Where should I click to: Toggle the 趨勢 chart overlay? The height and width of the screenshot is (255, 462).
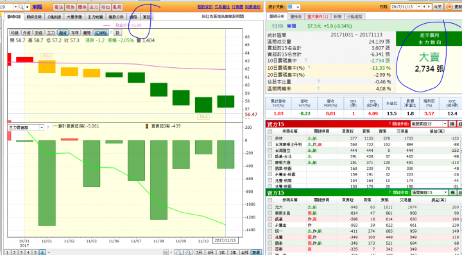(x=87, y=33)
